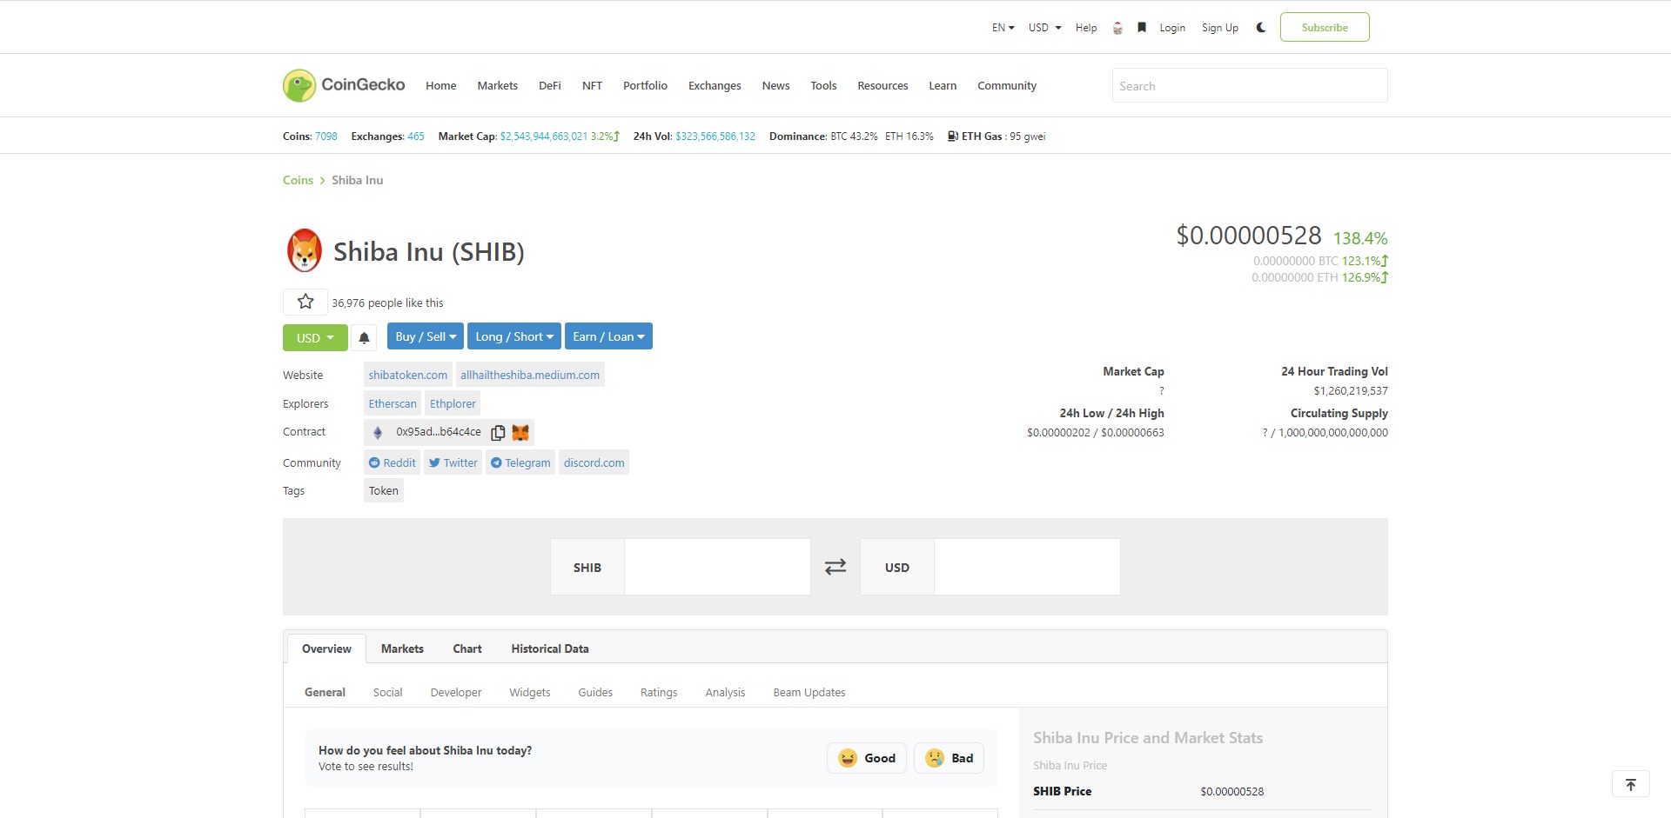Viewport: 1671px width, 818px height.
Task: Click the SHIB amount converter field
Action: [x=717, y=567]
